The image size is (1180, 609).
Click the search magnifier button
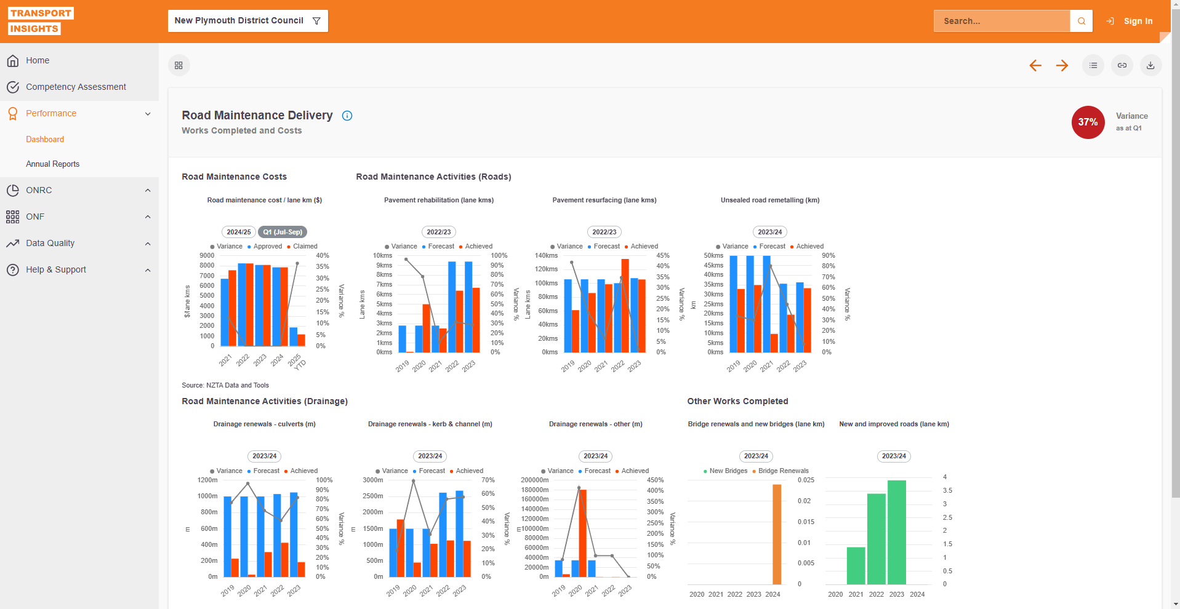(x=1081, y=21)
